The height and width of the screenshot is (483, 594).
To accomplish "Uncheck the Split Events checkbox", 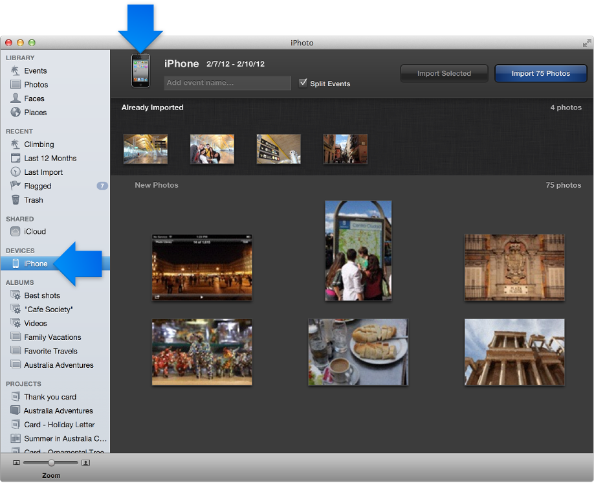I will (x=303, y=83).
